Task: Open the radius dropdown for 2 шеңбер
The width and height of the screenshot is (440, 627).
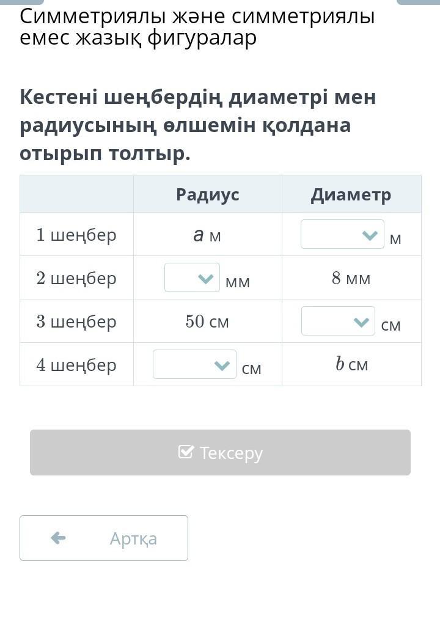Action: point(192,277)
